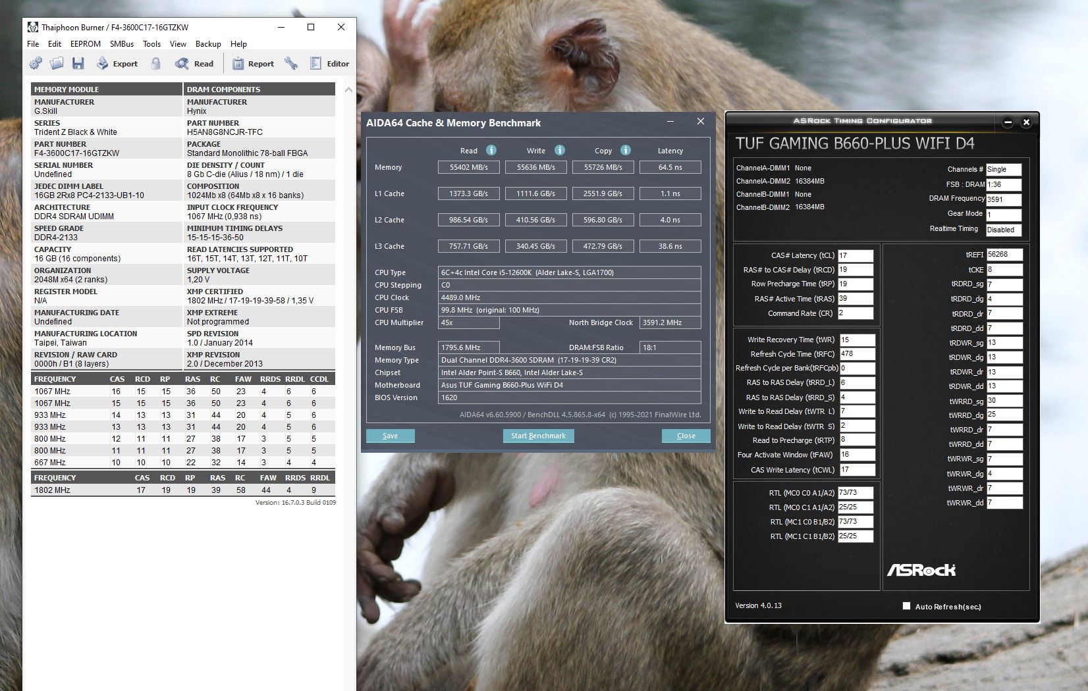1088x691 pixels.
Task: Click the info icon next to Write
Action: (x=560, y=150)
